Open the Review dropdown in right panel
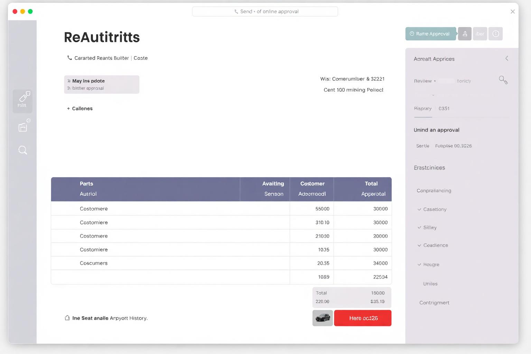Image resolution: width=531 pixels, height=354 pixels. (425, 81)
